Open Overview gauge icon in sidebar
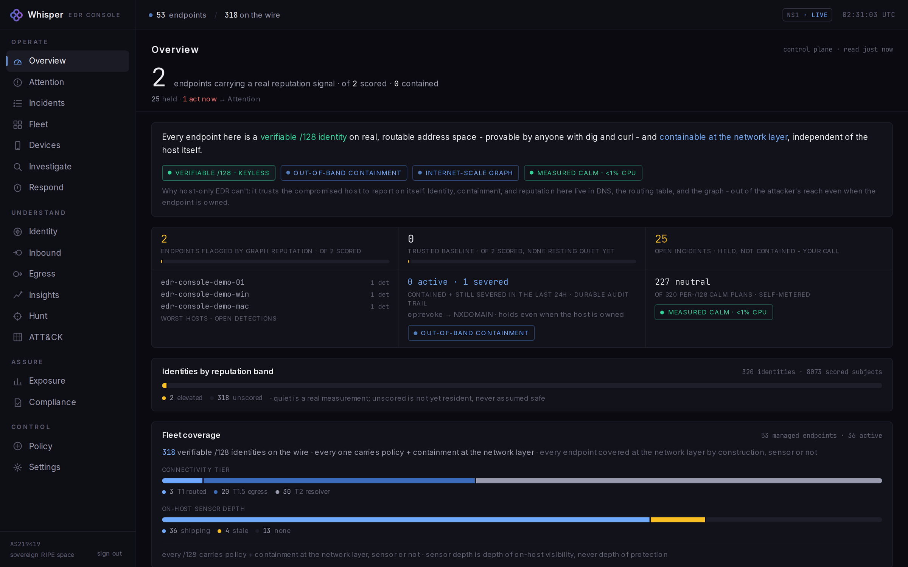 (18, 61)
